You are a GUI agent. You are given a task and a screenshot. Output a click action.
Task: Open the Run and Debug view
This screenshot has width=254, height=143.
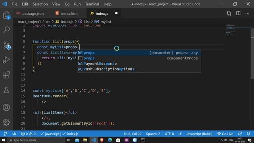(6, 60)
